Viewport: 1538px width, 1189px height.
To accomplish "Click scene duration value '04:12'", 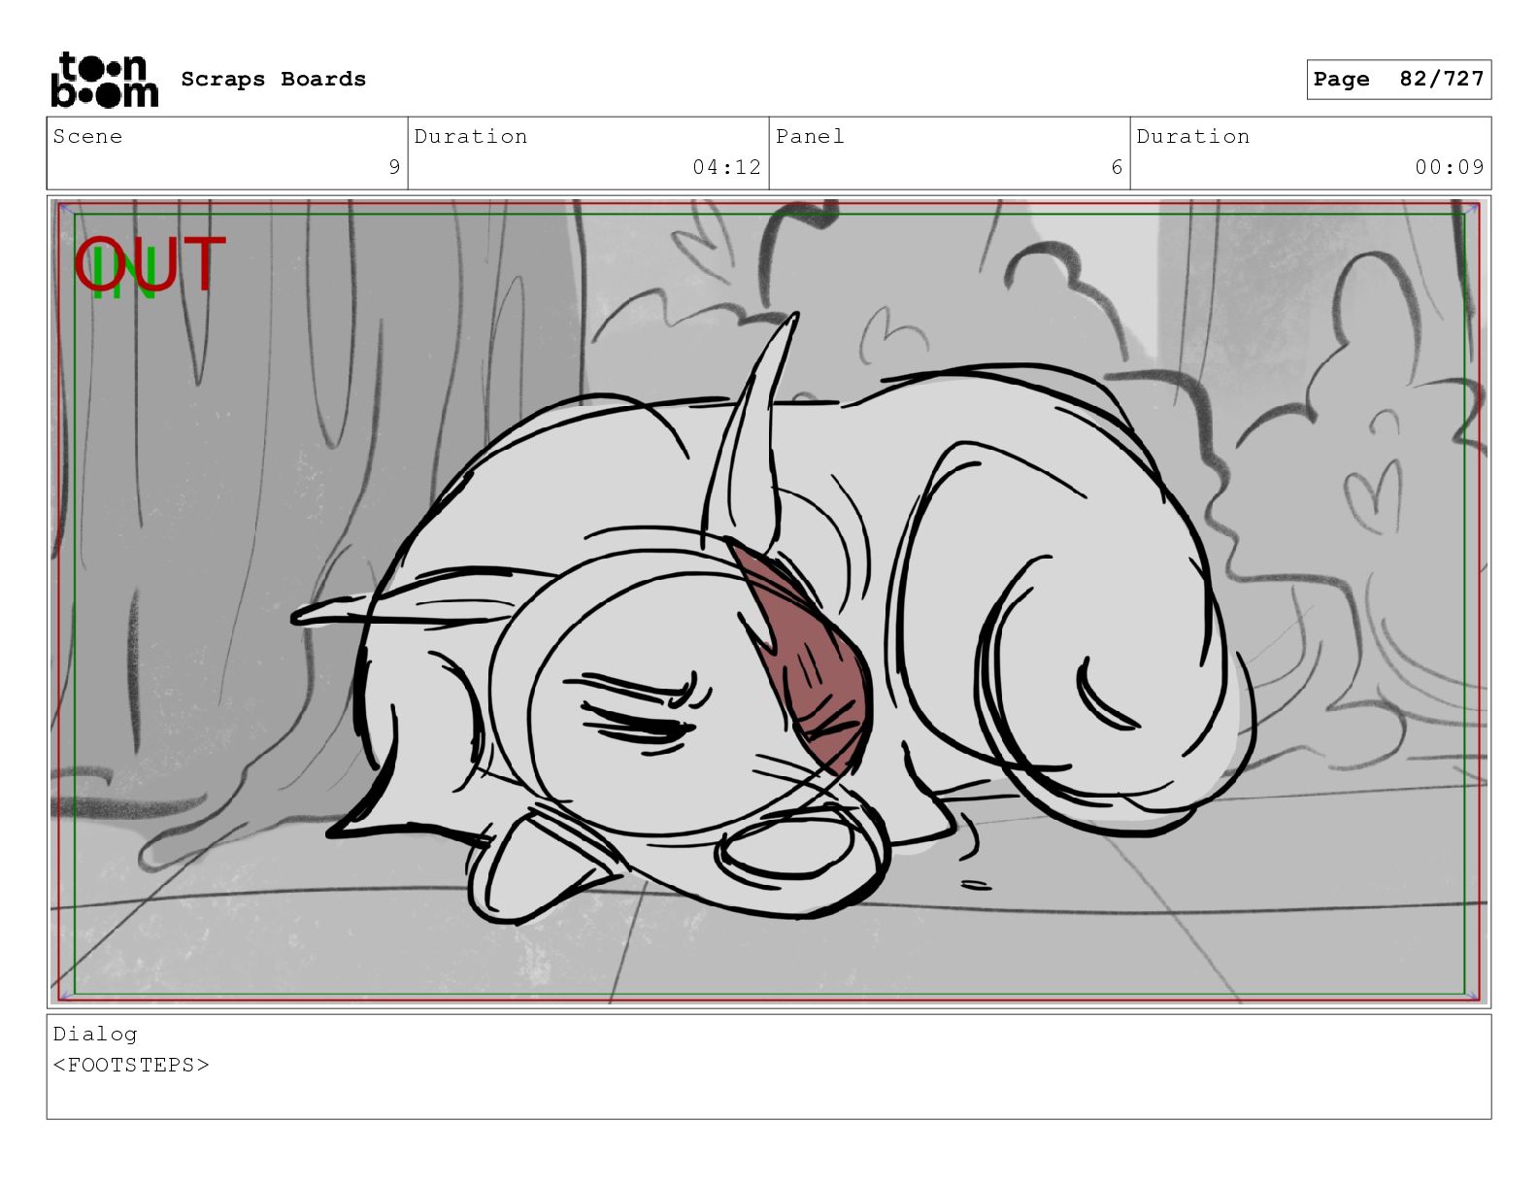I will click(x=726, y=167).
